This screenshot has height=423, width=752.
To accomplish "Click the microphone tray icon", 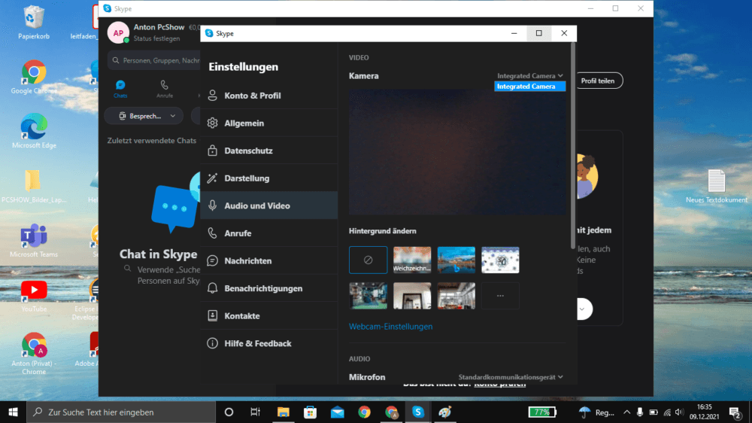I will [x=640, y=412].
